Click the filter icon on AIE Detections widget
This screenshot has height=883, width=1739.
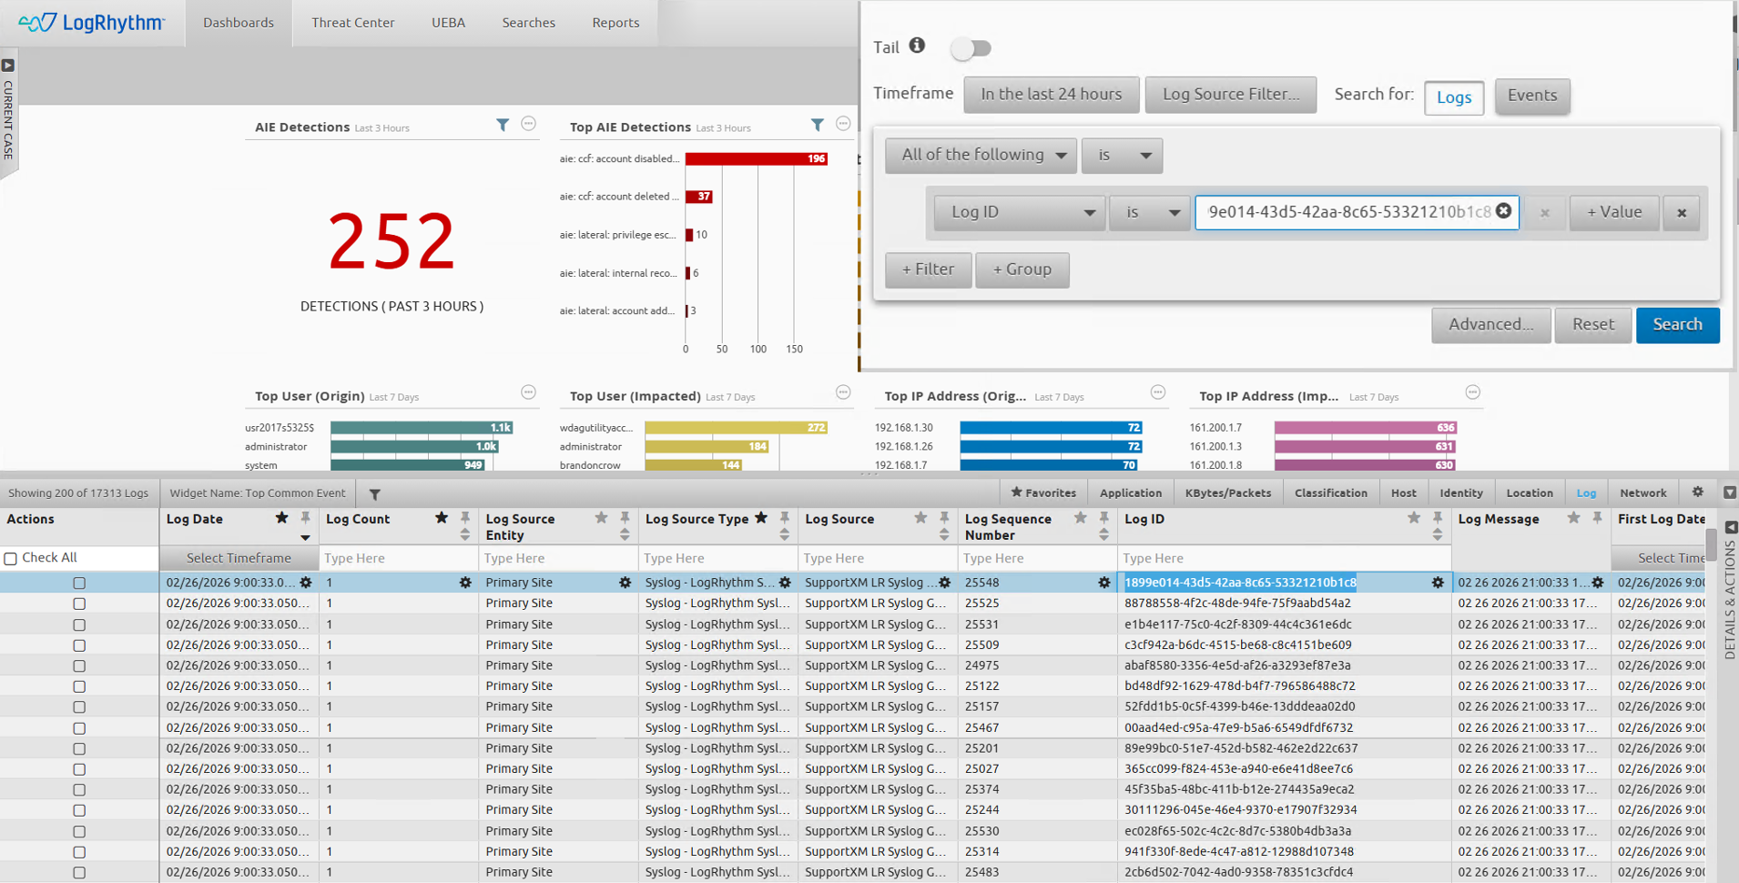point(503,126)
